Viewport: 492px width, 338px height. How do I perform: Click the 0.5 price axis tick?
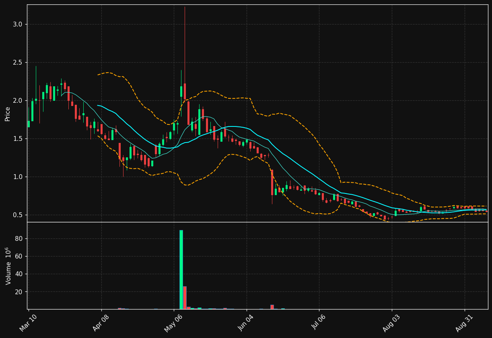point(18,215)
